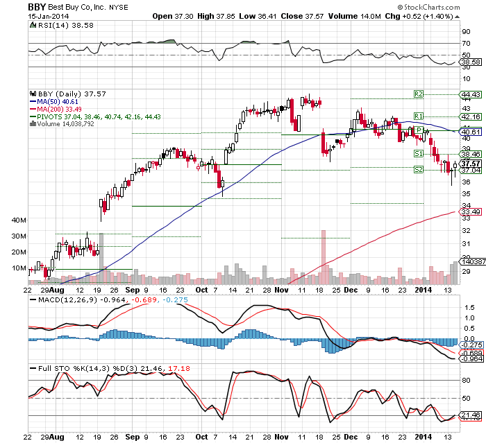Click the 20M volume axis label

pos(19,252)
